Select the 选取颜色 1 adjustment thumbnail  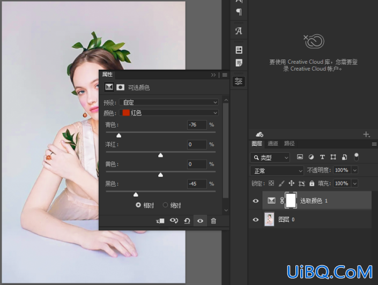point(271,200)
